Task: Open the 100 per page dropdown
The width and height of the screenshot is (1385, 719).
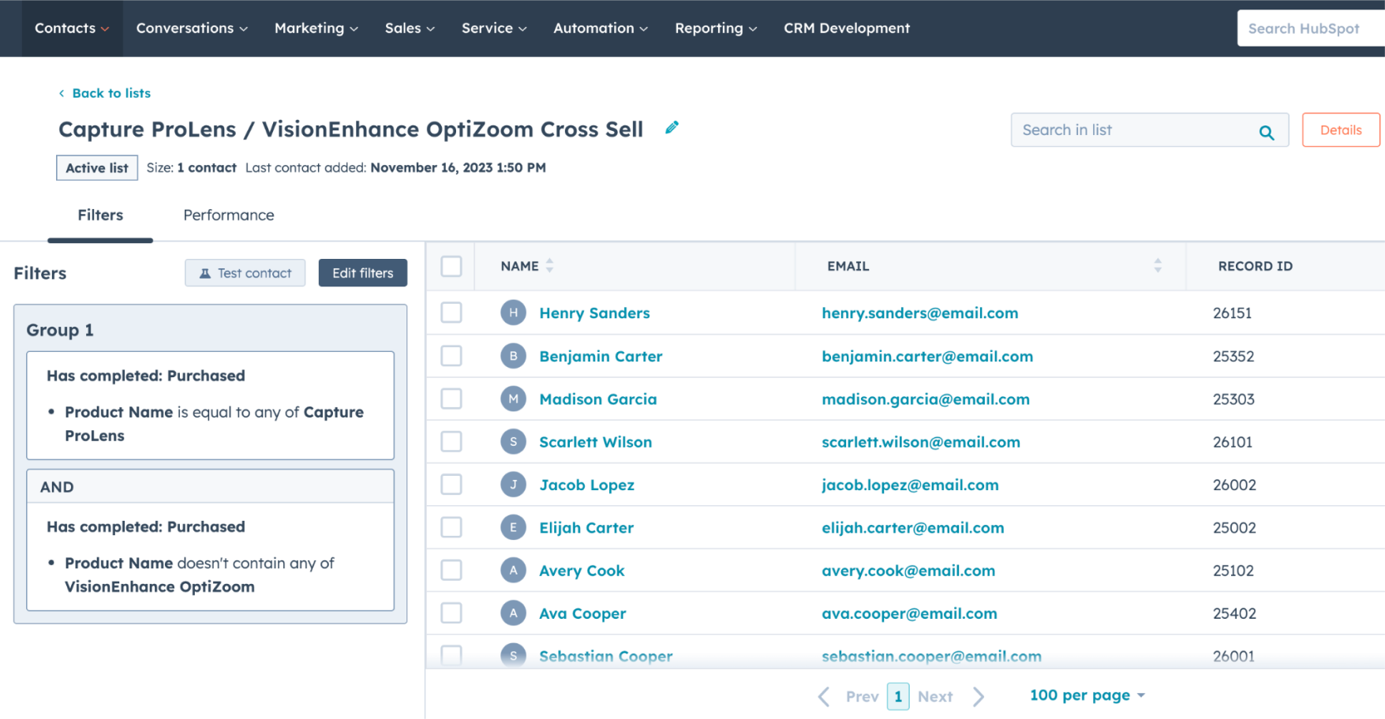Action: tap(1087, 695)
